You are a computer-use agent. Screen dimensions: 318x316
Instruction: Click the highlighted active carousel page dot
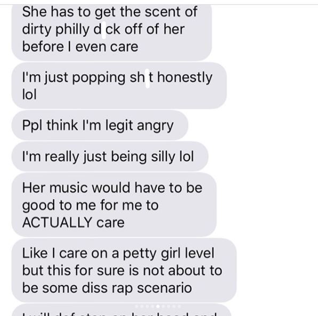click(x=158, y=306)
